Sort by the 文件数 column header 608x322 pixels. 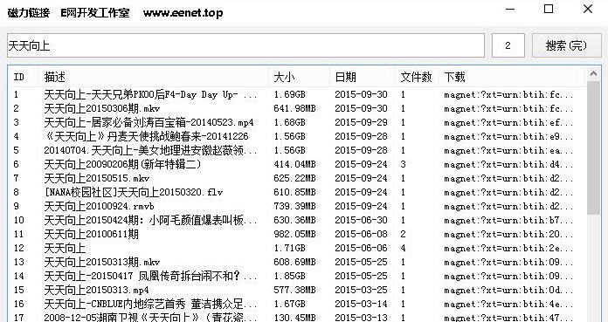pyautogui.click(x=417, y=77)
